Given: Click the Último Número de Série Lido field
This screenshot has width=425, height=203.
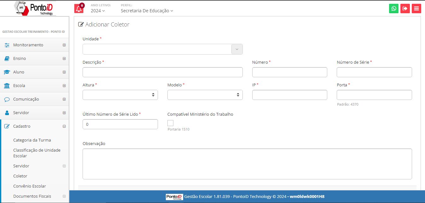Looking at the screenshot, I should click(x=120, y=124).
